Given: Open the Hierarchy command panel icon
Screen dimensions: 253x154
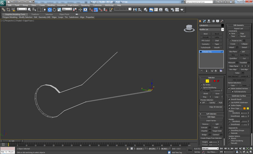Looking at the screenshot, I should [209, 21].
